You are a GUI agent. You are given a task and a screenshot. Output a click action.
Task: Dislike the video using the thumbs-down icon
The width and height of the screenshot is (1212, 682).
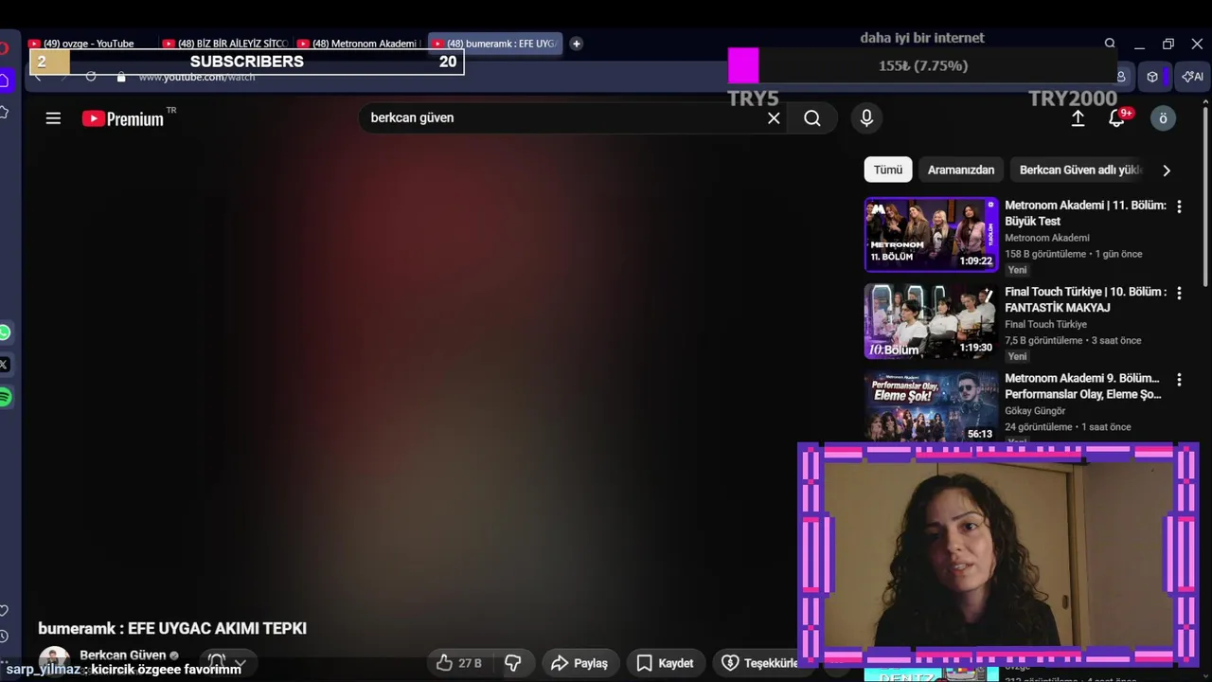[x=513, y=663]
